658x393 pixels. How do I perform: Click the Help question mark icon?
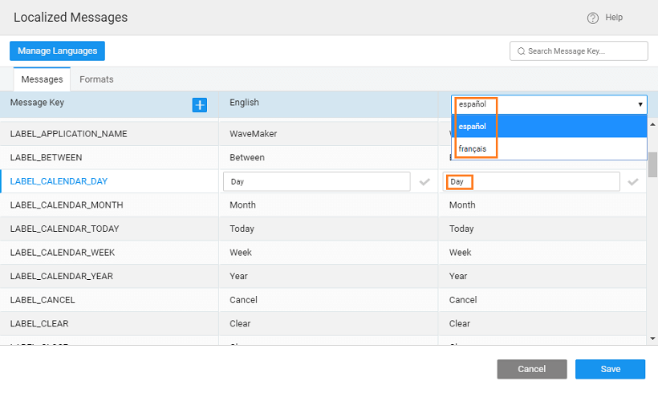pos(593,18)
